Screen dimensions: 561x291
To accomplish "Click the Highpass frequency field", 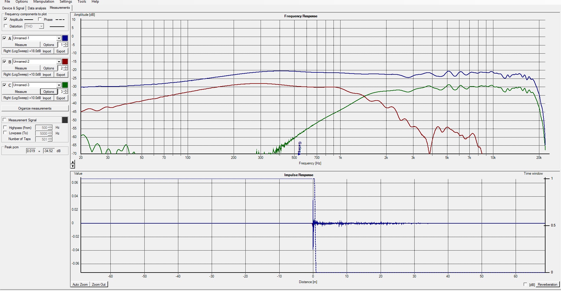I will click(42, 128).
